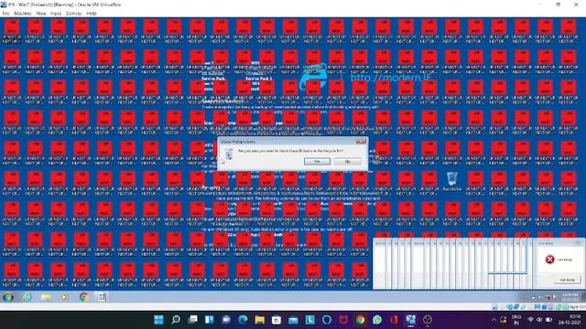Open the Mail app on host taskbar
Image resolution: width=586 pixels, height=329 pixels.
tap(293, 320)
